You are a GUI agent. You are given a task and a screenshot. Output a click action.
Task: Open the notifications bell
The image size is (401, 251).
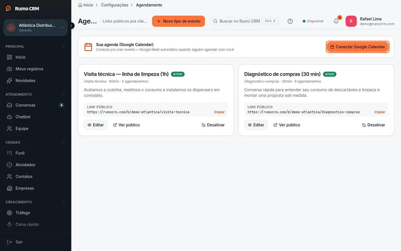click(336, 21)
